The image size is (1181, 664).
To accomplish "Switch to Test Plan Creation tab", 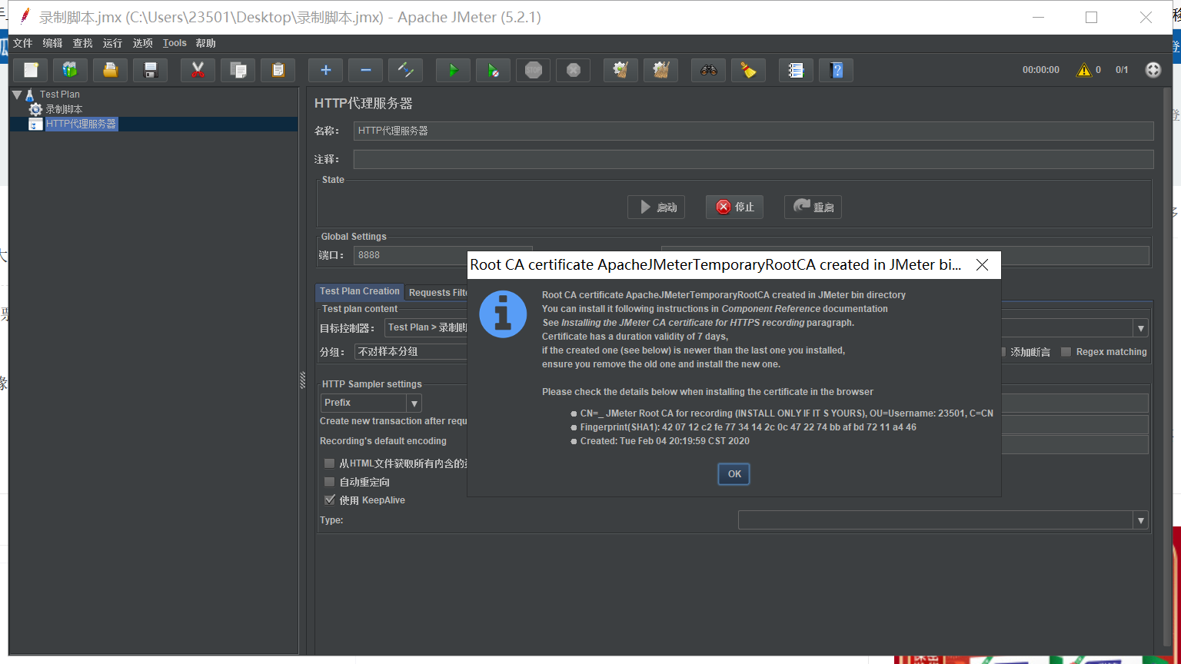I will point(360,291).
